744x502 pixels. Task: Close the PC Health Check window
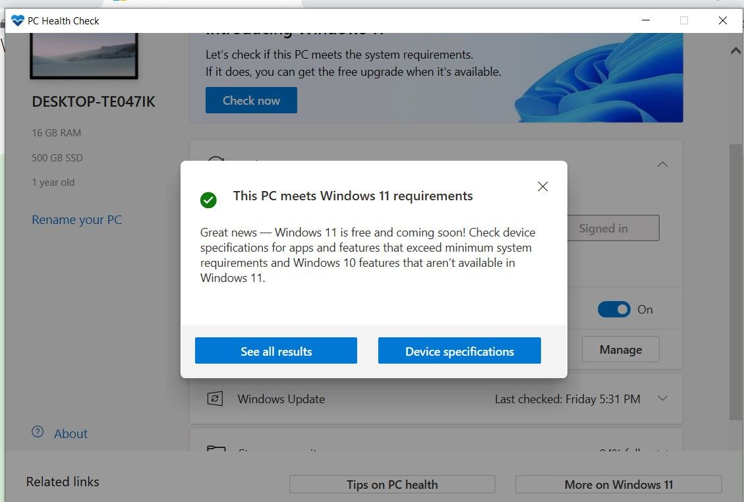coord(723,20)
